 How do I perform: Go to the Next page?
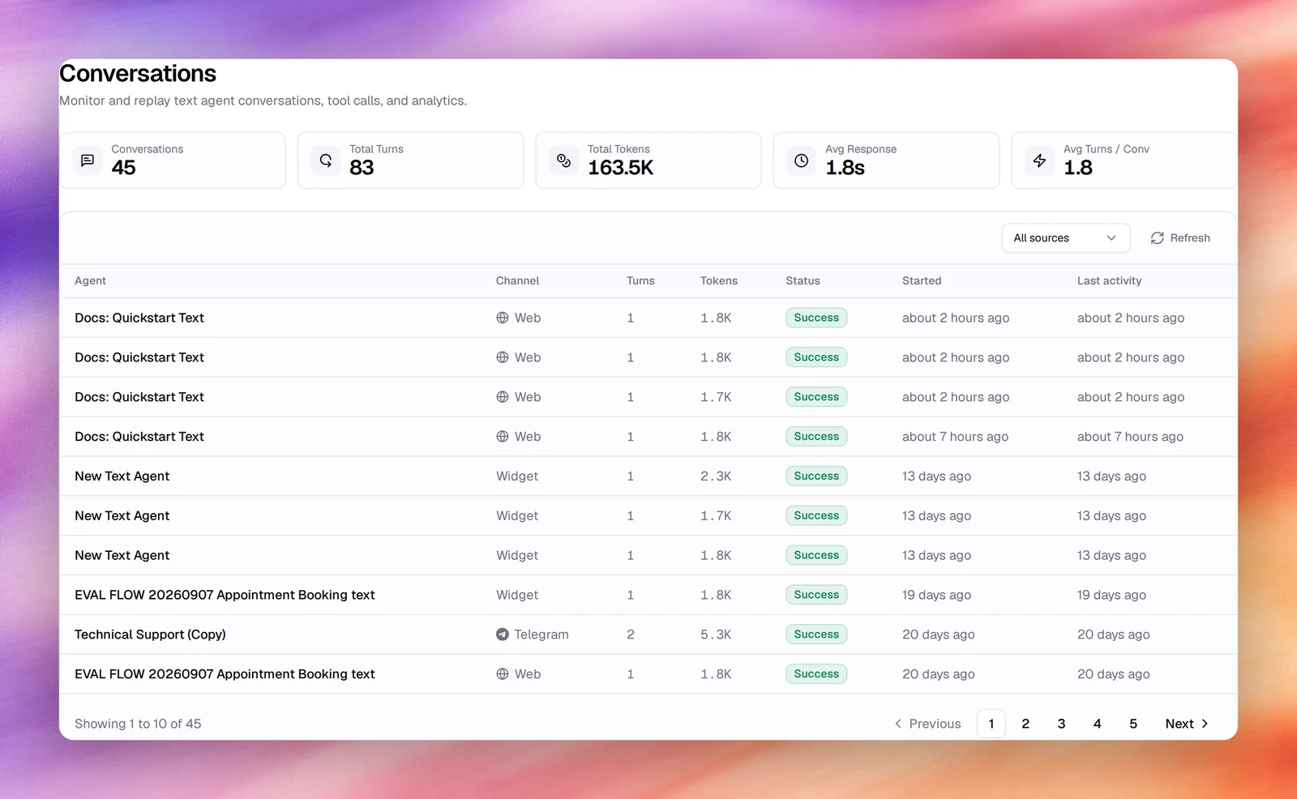point(1187,724)
